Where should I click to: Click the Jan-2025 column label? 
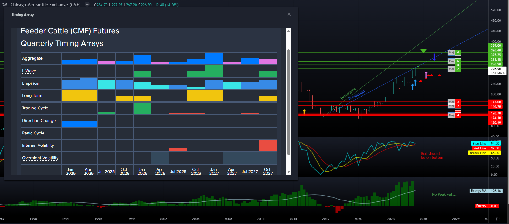[71, 171]
